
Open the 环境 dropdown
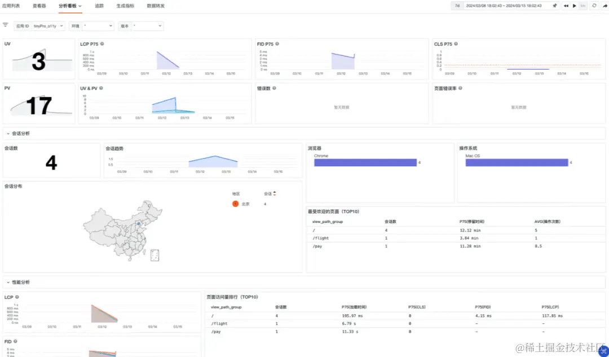coord(98,26)
